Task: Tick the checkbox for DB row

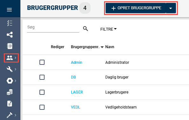Action: [42, 77]
